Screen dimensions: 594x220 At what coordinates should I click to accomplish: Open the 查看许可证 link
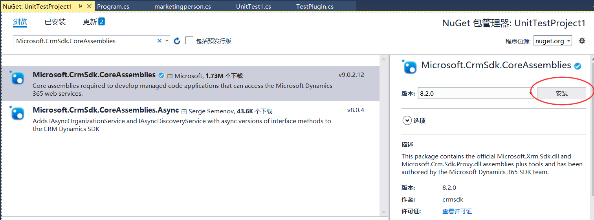(457, 211)
